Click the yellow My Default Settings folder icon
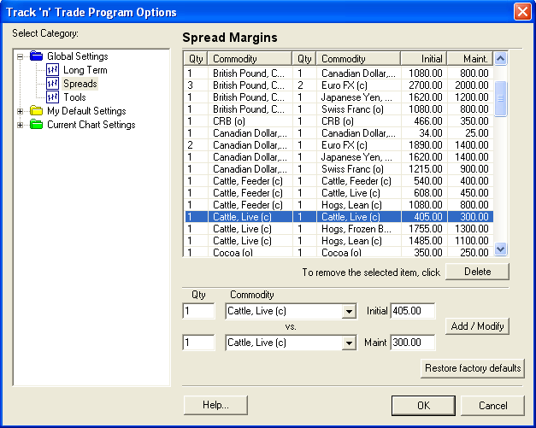 [36, 111]
